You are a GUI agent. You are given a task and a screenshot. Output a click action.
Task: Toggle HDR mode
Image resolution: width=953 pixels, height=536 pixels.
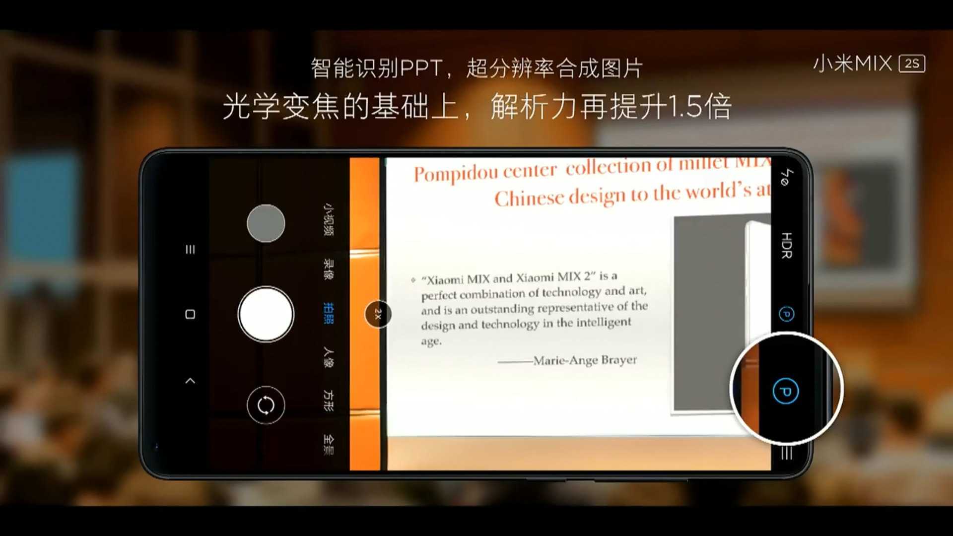pos(786,245)
